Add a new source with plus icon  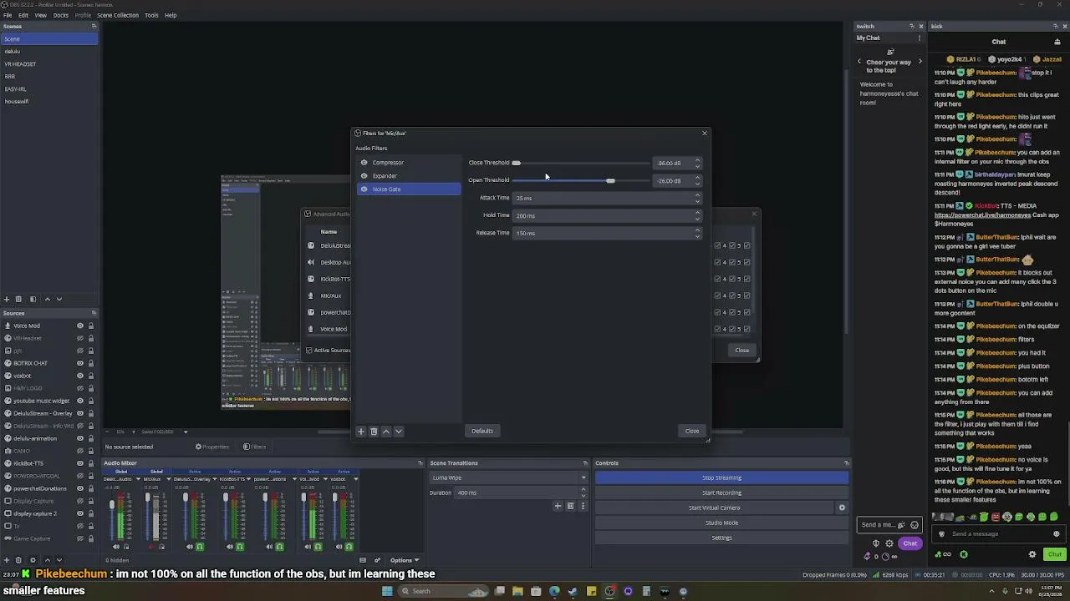pos(7,560)
